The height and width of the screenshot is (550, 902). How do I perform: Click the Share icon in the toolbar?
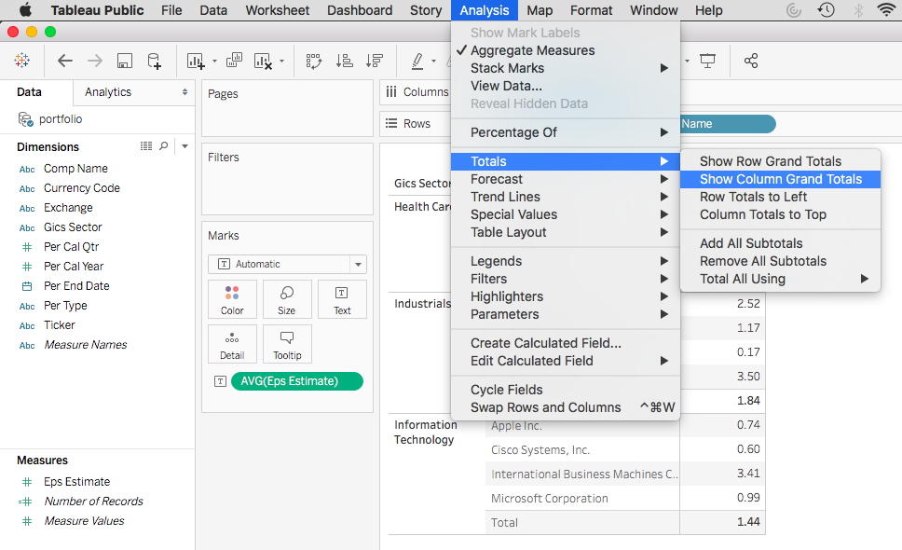(x=750, y=61)
